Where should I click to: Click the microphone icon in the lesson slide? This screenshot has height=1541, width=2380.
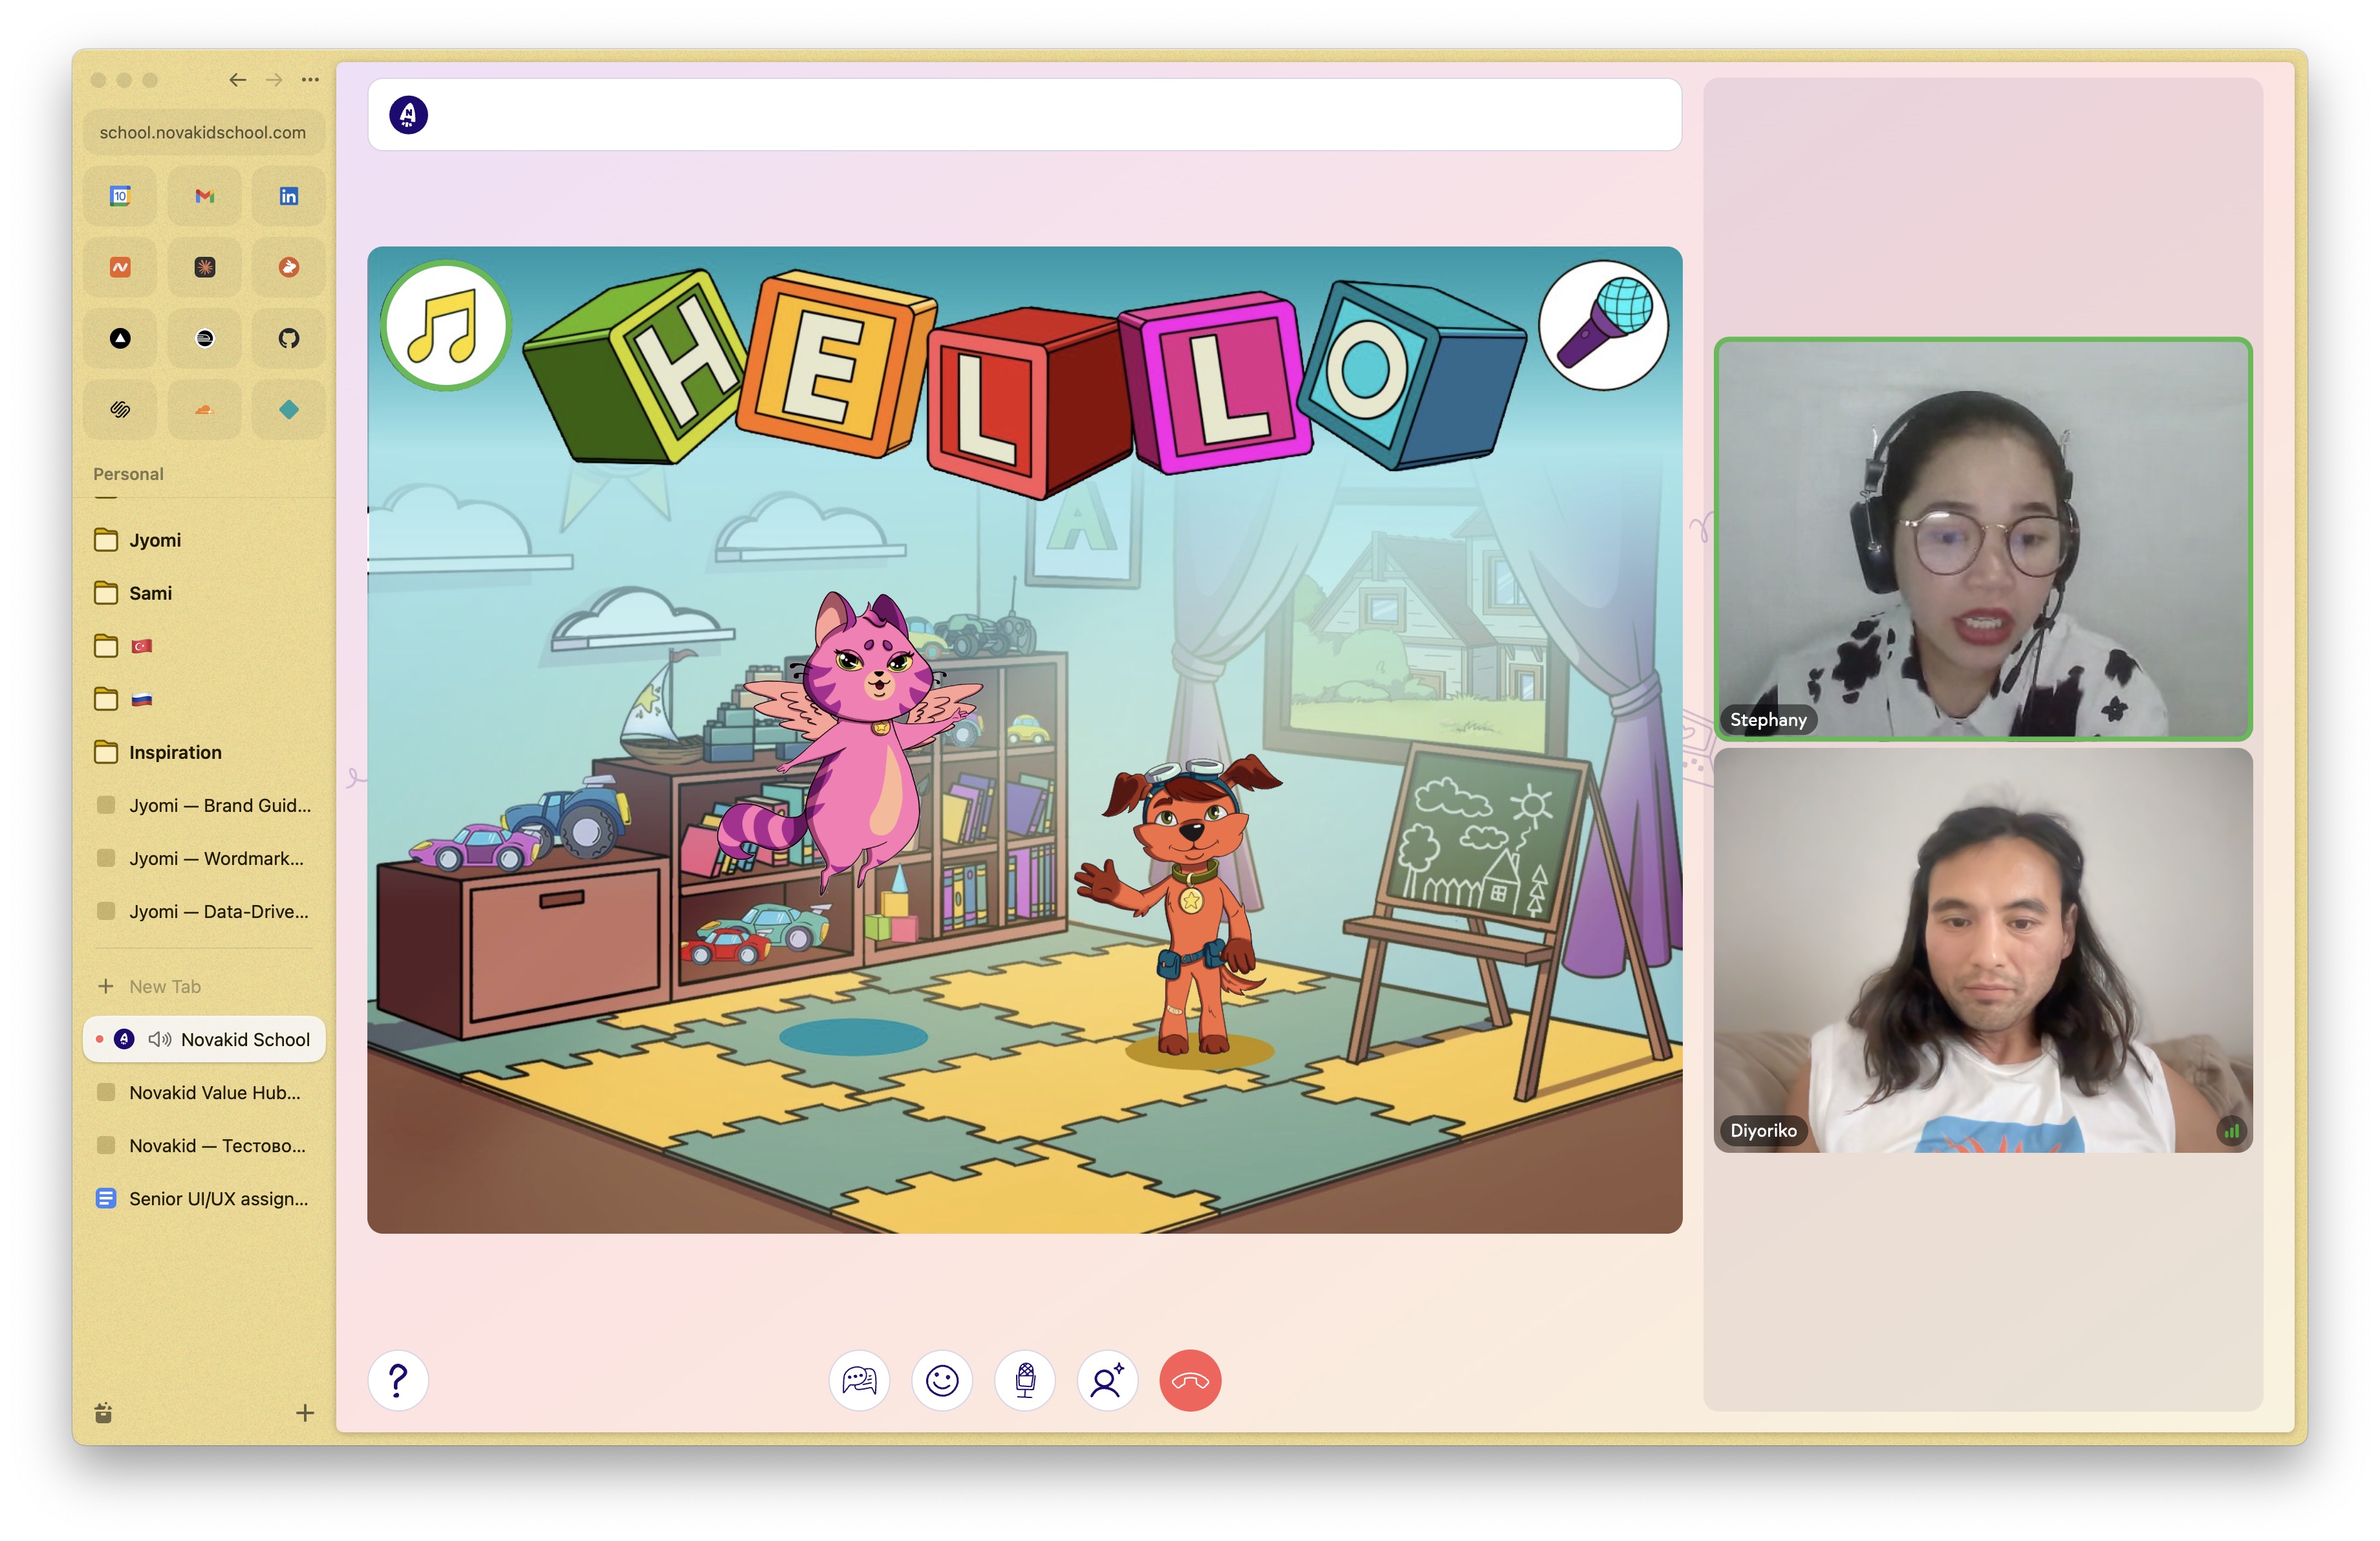1603,325
